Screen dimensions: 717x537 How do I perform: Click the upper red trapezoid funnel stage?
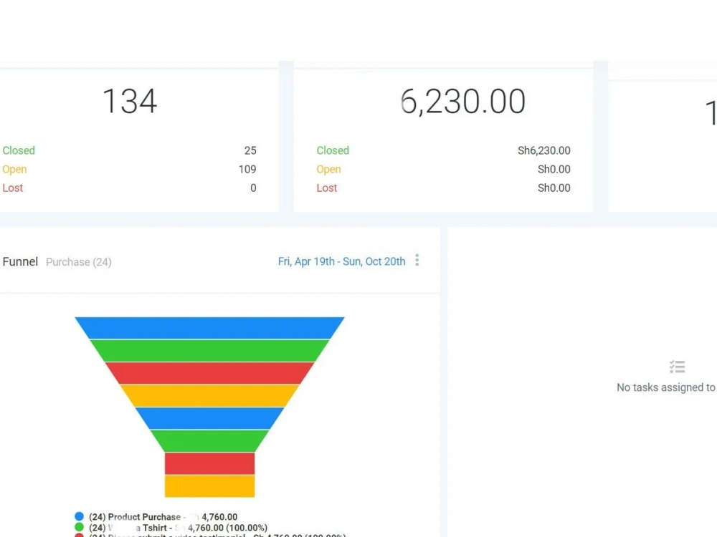coord(209,373)
